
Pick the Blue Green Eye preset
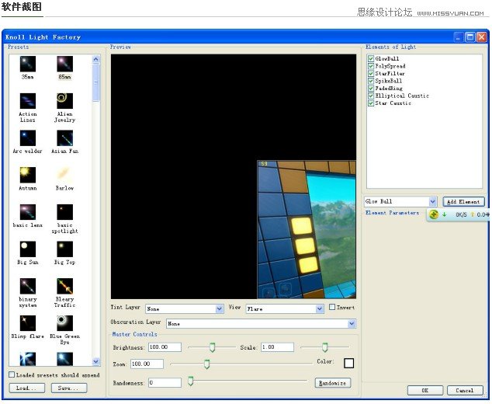point(64,323)
